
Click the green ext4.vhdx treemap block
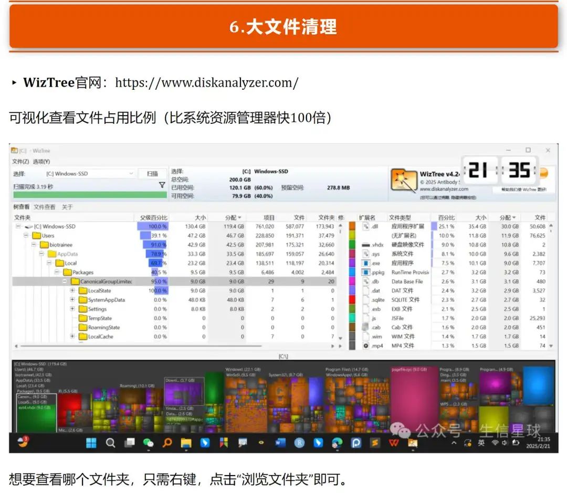coord(37,418)
